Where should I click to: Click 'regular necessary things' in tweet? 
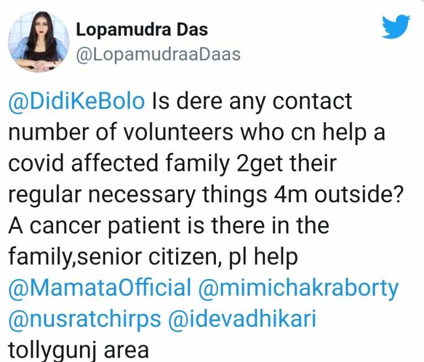click(137, 196)
